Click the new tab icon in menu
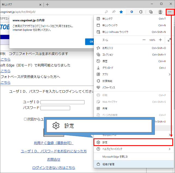 (x=98, y=19)
